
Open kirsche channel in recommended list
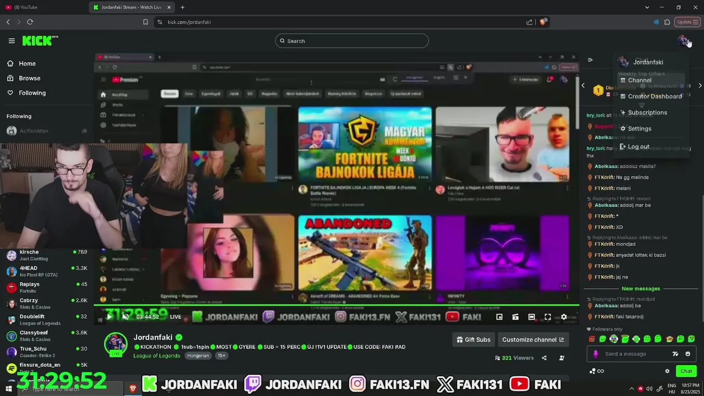point(46,255)
